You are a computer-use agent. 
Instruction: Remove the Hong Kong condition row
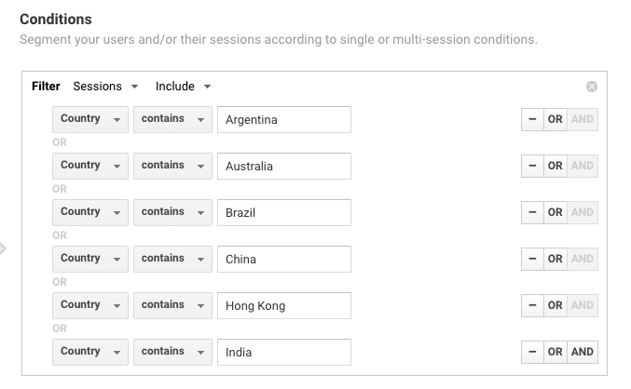click(x=531, y=305)
